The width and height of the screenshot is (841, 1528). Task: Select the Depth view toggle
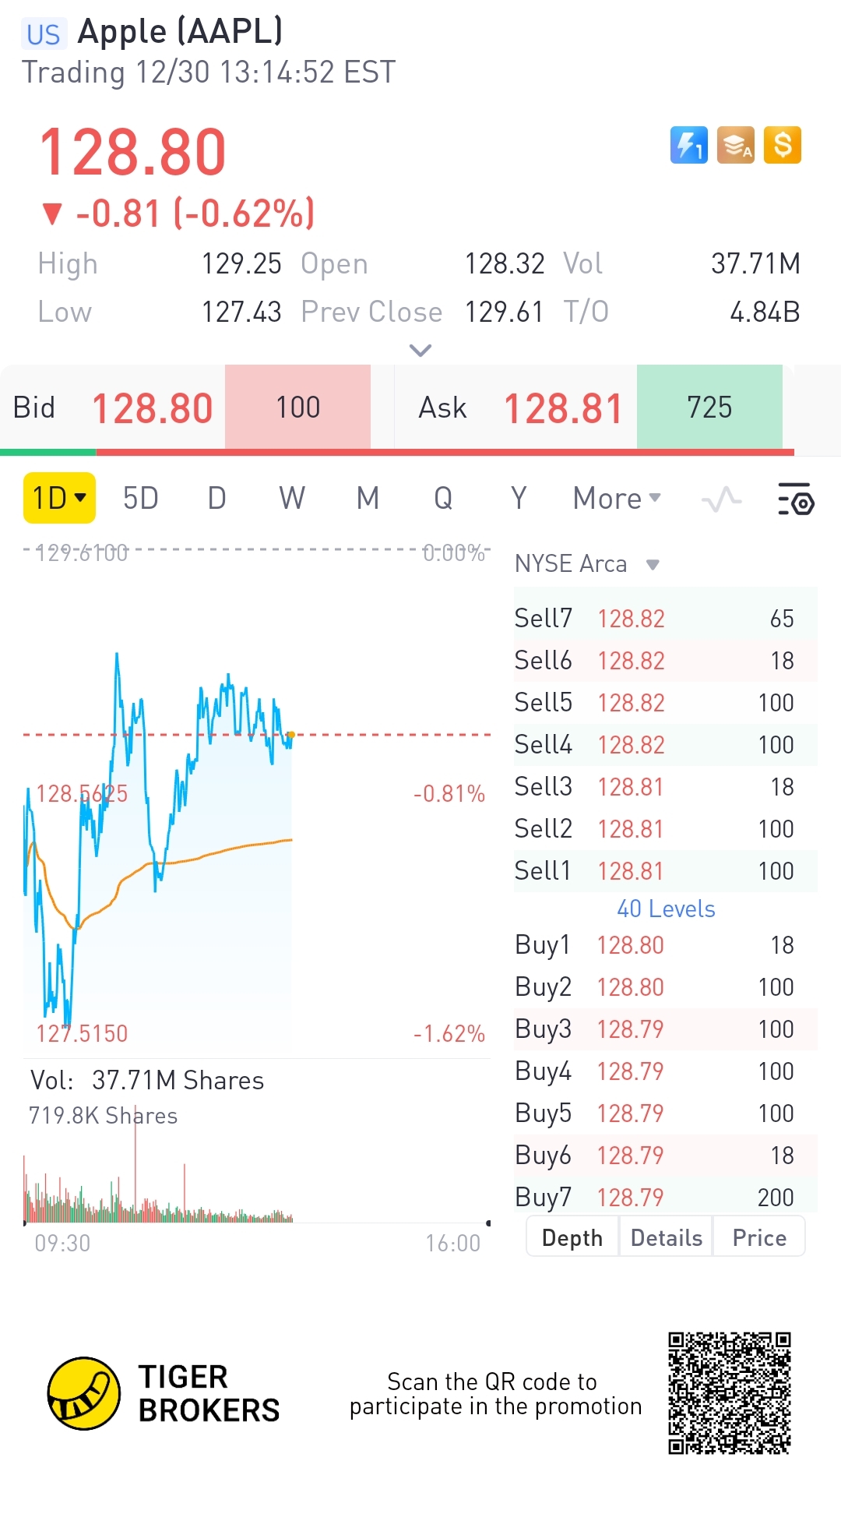point(572,1237)
